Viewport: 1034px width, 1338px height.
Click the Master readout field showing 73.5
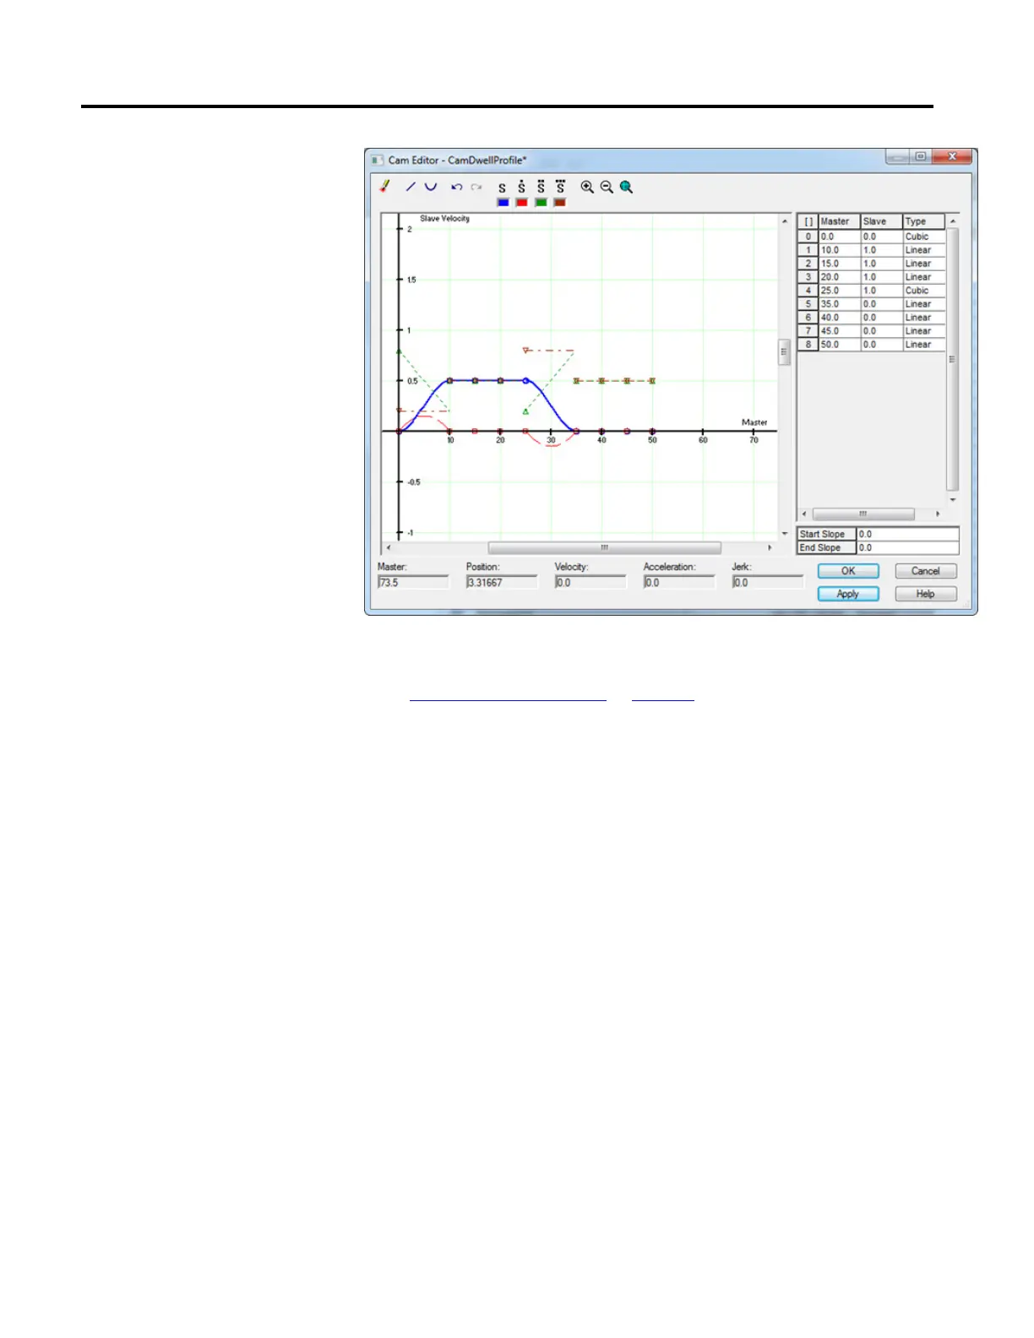coord(413,583)
